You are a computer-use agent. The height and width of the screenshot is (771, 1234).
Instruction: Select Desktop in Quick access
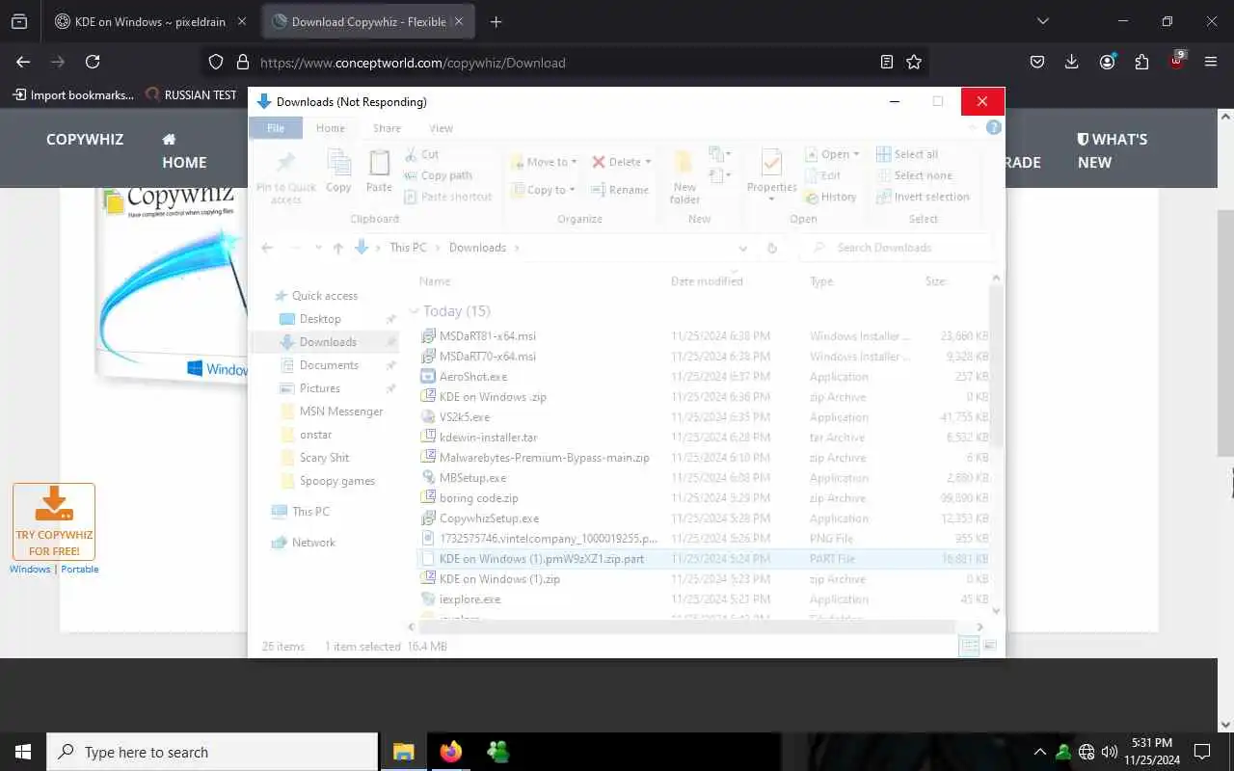[320, 319]
